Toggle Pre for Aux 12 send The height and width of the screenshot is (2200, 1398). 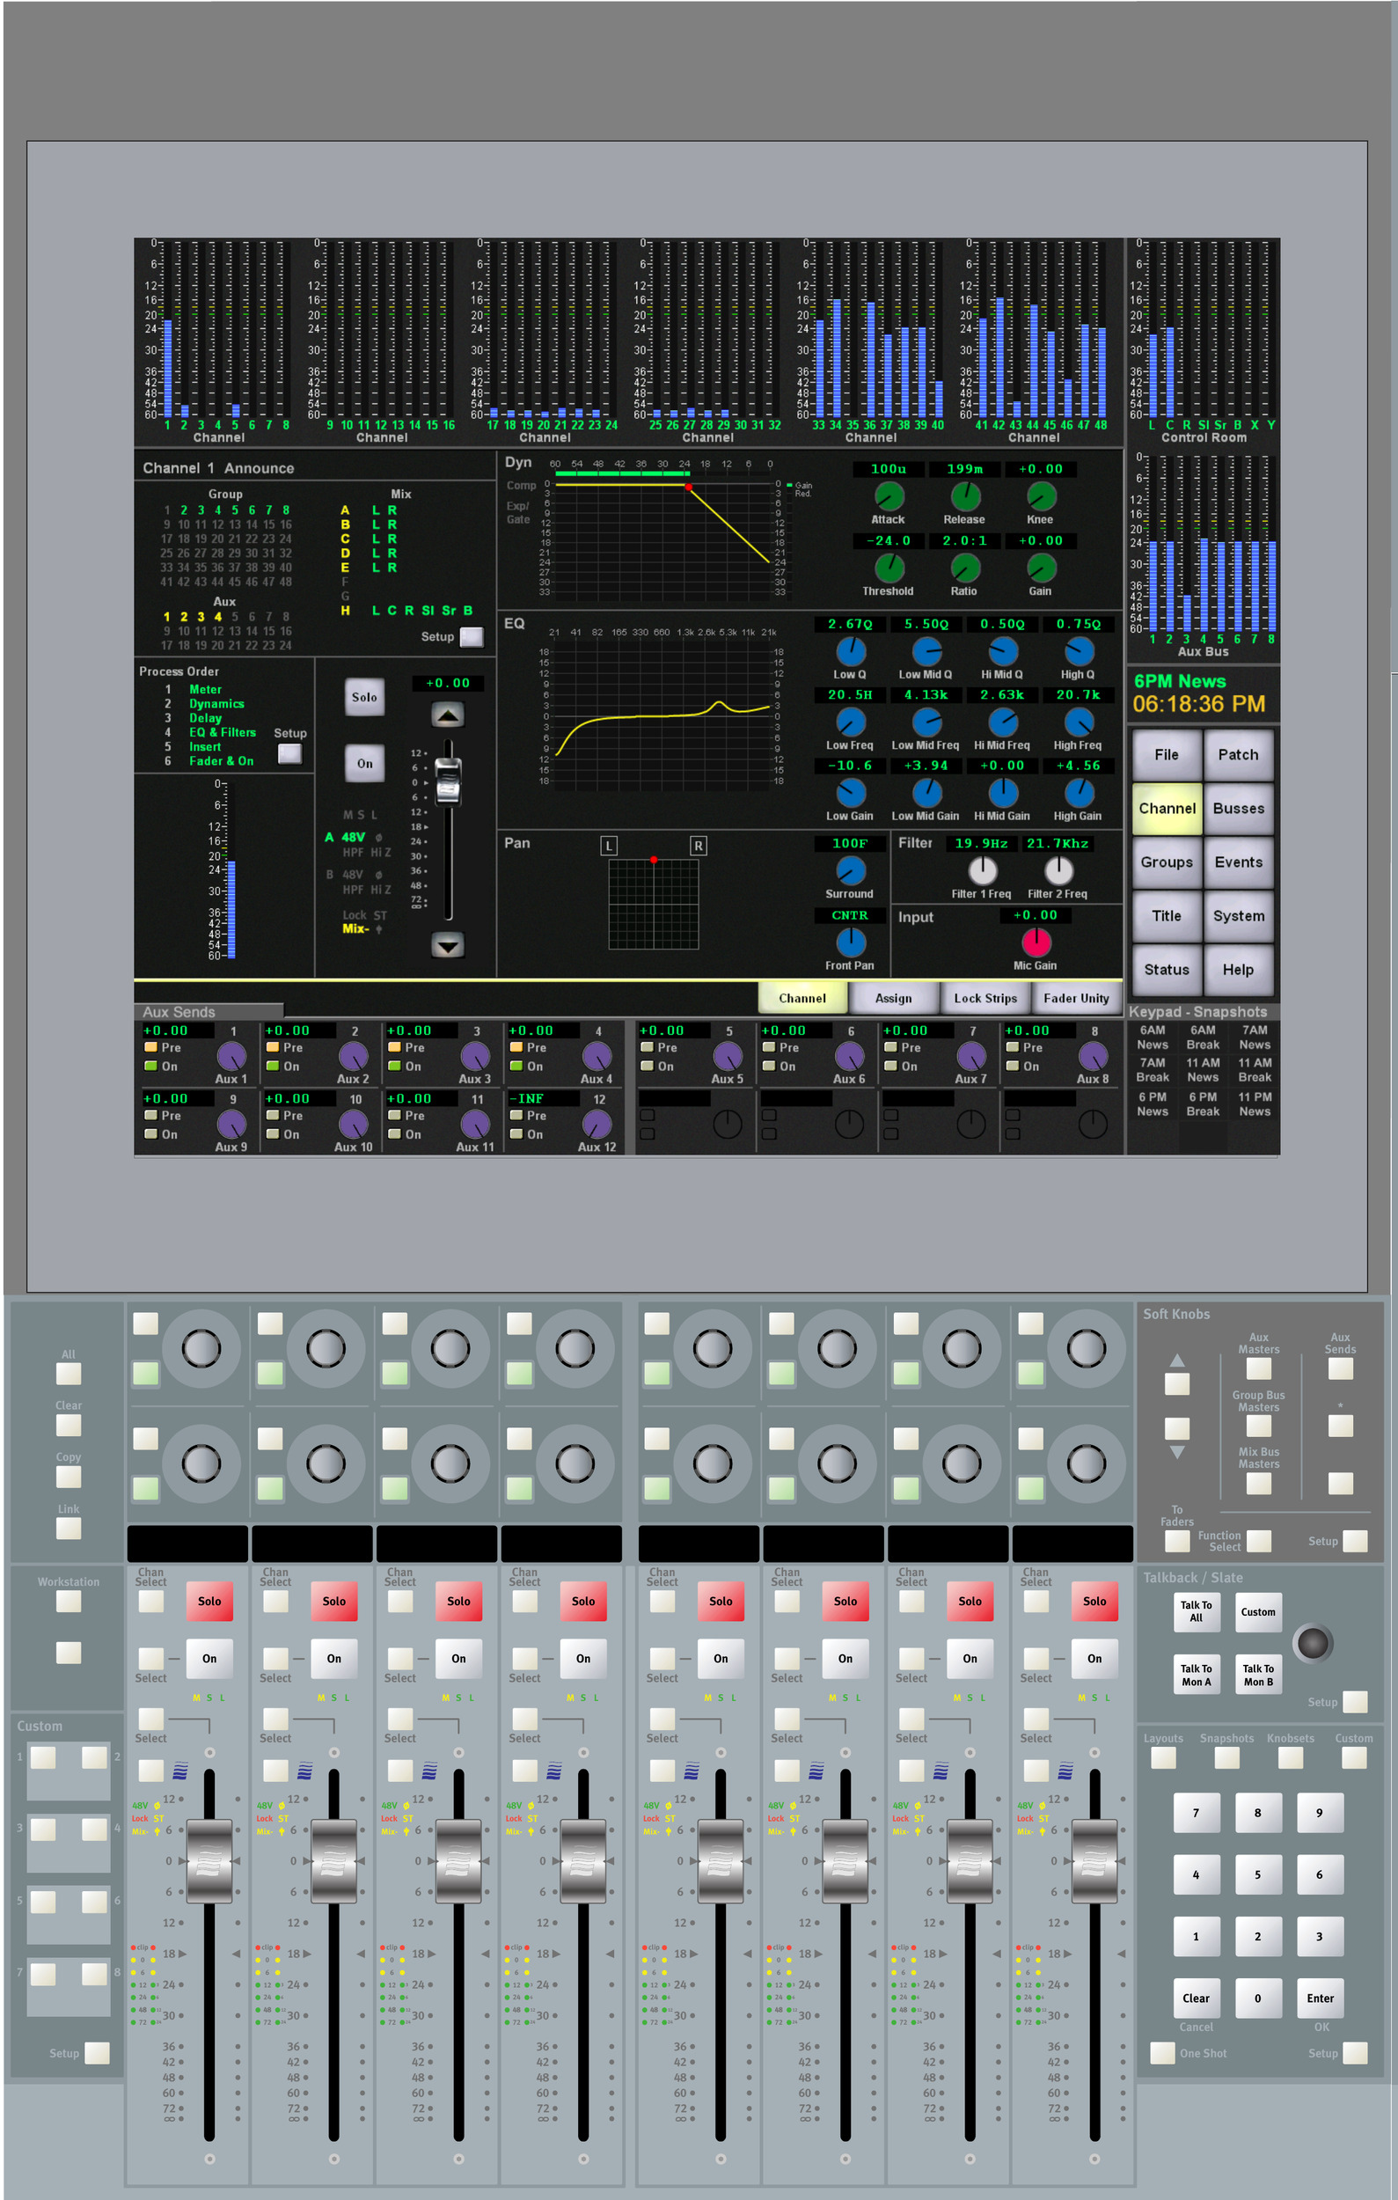click(516, 1115)
